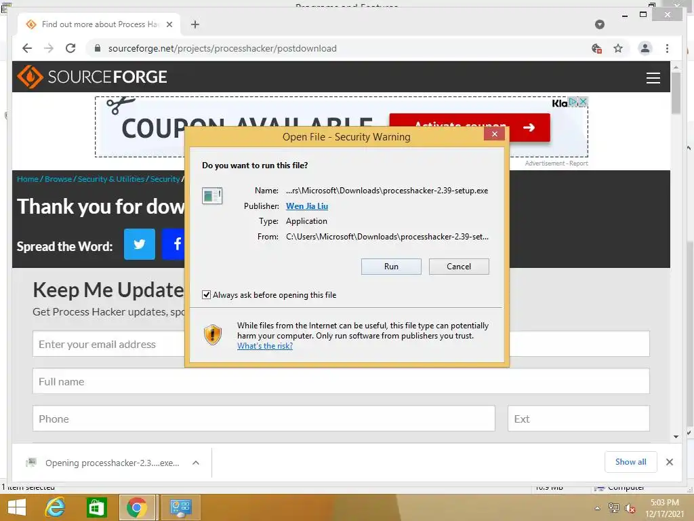Click the muted volume tray icon

(x=630, y=508)
